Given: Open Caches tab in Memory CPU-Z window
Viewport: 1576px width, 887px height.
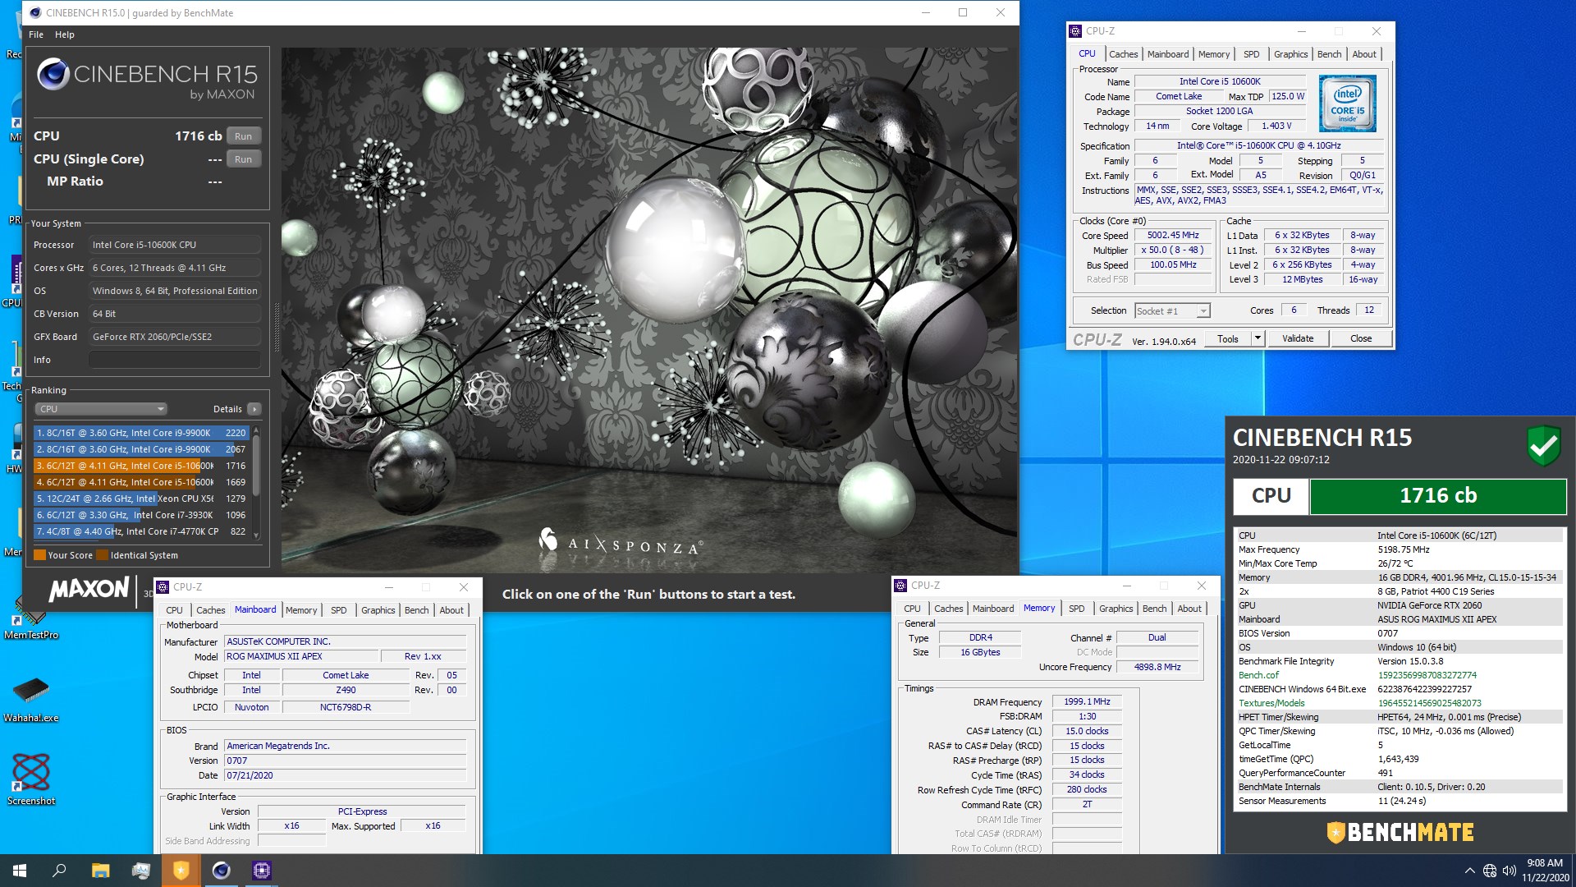Looking at the screenshot, I should 948,609.
